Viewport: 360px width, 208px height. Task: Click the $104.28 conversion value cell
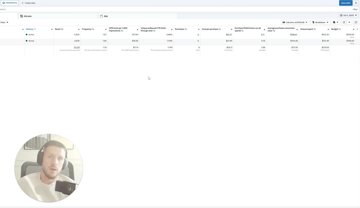294,41
